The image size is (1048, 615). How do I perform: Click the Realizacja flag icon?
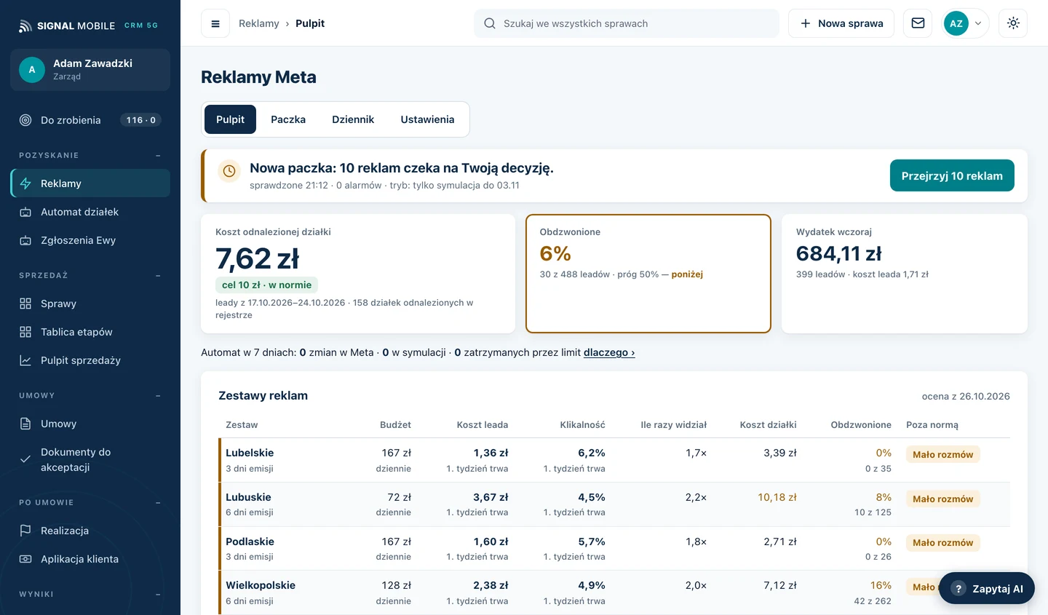click(25, 531)
